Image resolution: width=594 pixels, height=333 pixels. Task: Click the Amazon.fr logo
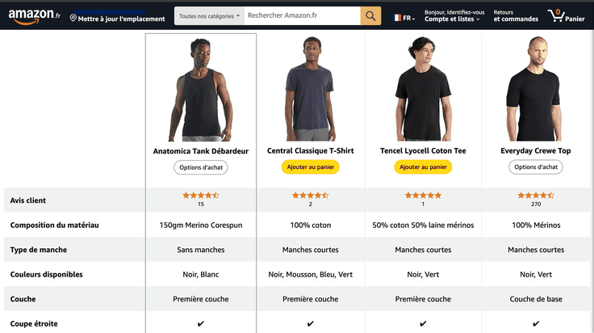(34, 16)
